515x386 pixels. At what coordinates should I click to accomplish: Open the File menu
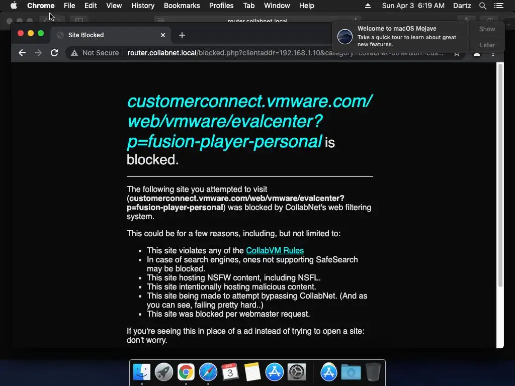[x=69, y=6]
